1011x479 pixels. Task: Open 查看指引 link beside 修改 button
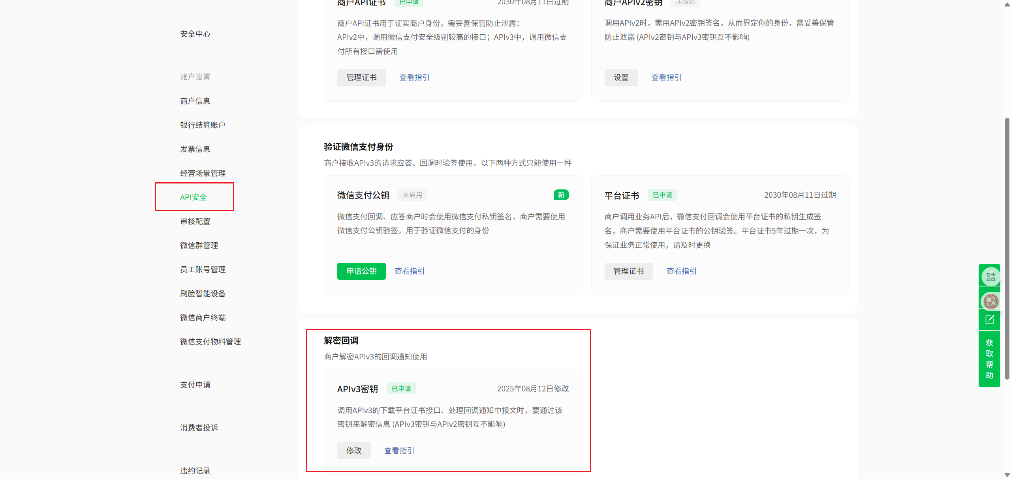click(399, 451)
